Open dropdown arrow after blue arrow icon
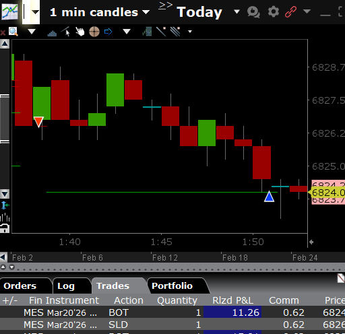 click(x=127, y=32)
